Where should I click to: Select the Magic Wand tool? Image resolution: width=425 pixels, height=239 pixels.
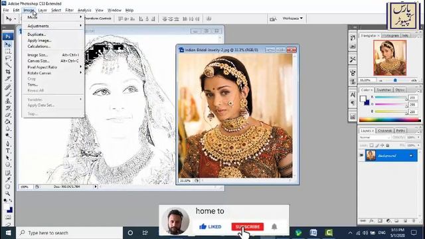point(8,65)
